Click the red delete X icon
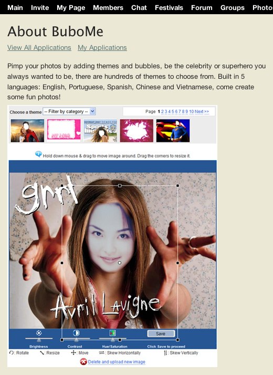The height and width of the screenshot is (375, 273). [x=83, y=361]
